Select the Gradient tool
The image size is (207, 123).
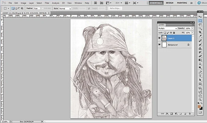pos(200,60)
